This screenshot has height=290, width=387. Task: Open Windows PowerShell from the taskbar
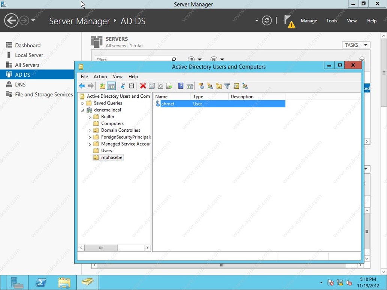click(40, 283)
